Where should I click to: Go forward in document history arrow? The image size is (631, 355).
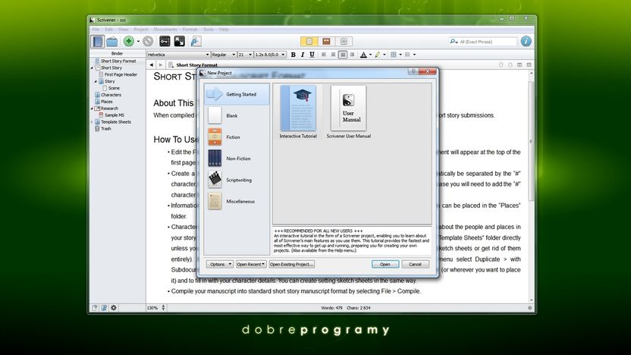click(161, 64)
